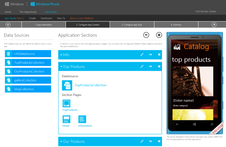
Task: Click the TopProductsCollection database icon in sidebar
Action: (9, 63)
